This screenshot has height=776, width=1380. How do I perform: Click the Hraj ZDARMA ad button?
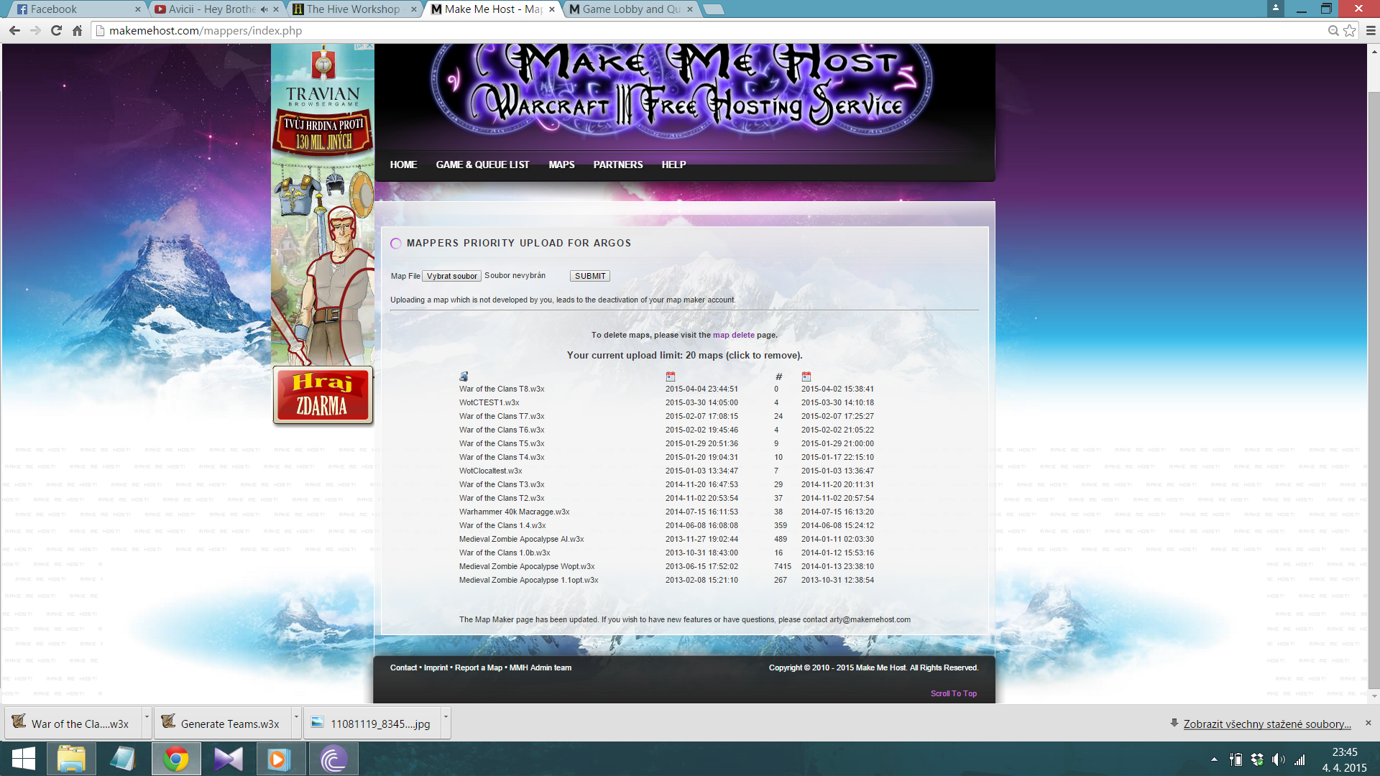click(x=323, y=395)
